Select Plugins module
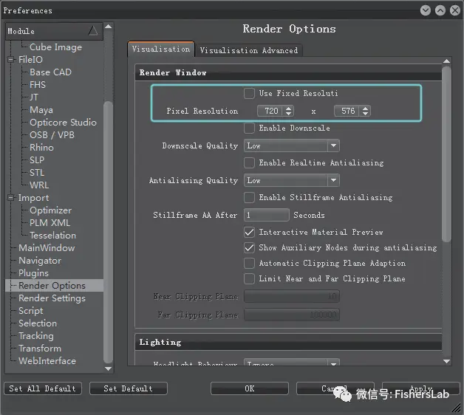This screenshot has width=464, height=415. 33,273
